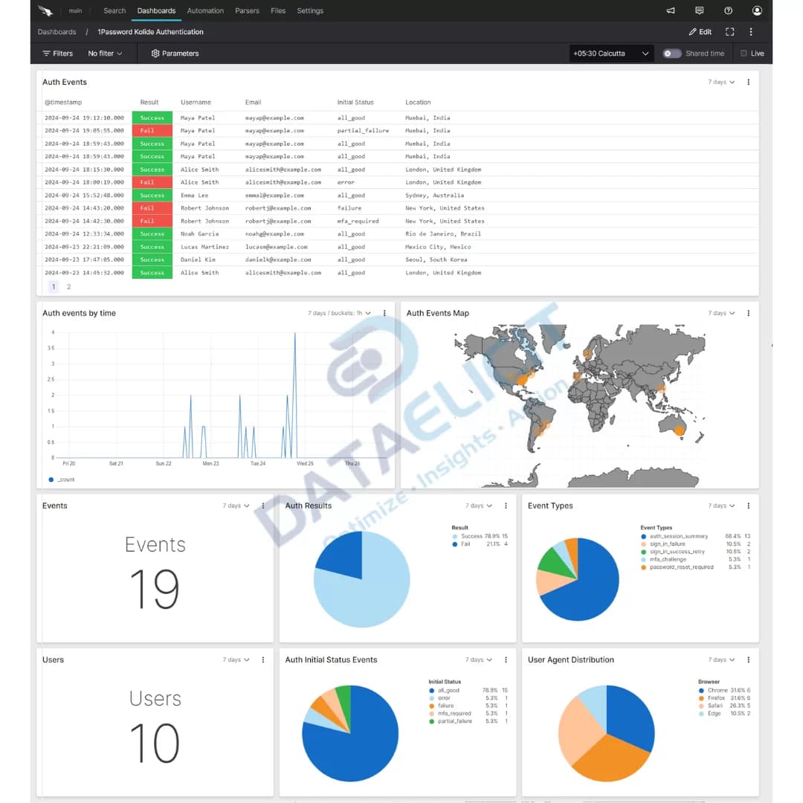Open the Auth Events widget options menu
Screen dimensions: 803x803
748,82
